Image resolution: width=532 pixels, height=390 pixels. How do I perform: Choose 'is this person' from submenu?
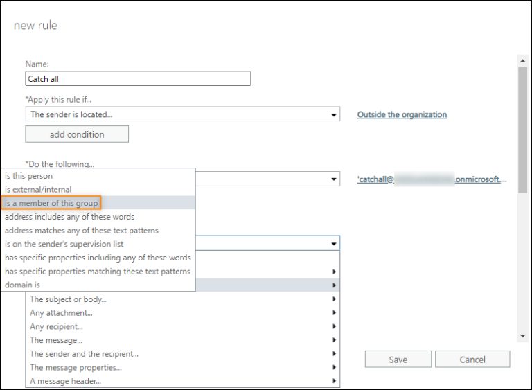pos(29,176)
